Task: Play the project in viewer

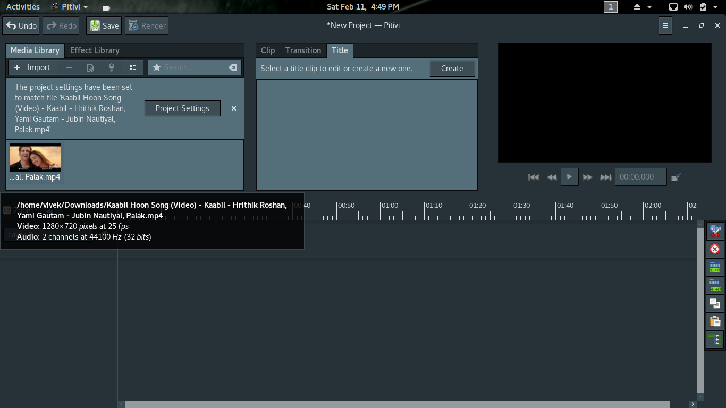Action: point(569,177)
